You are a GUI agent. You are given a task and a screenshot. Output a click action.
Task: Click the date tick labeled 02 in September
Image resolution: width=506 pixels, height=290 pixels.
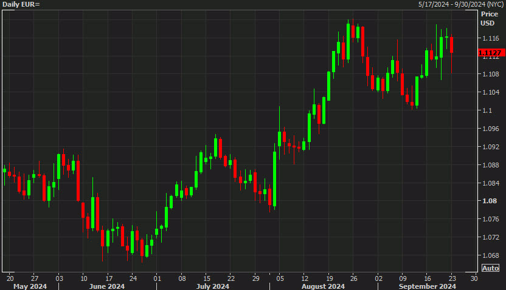coord(378,278)
